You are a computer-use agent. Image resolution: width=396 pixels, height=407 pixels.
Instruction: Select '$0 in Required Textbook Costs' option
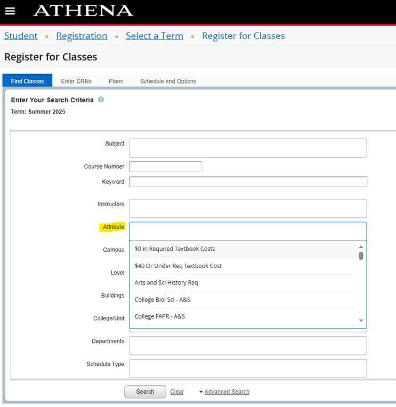pyautogui.click(x=175, y=249)
